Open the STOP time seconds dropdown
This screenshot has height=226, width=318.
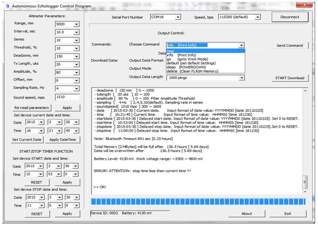pos(76,206)
